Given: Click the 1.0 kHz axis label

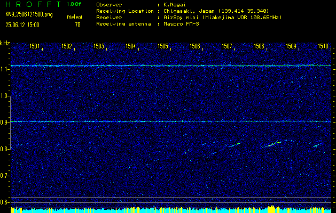Looking at the screenshot, I should click(x=4, y=96).
